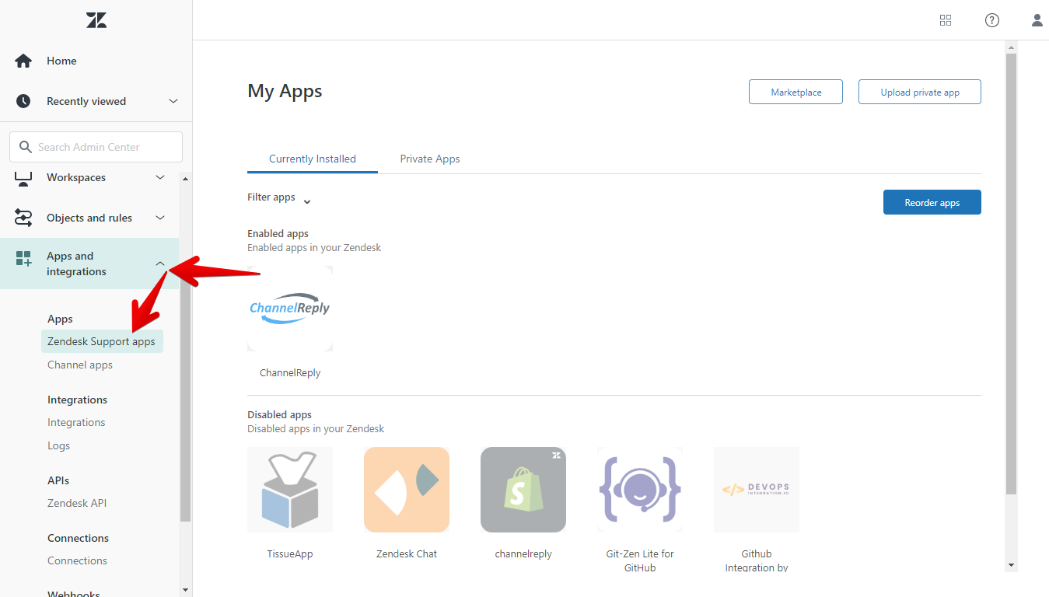This screenshot has width=1049, height=597.
Task: Click the TissueApp name label
Action: pyautogui.click(x=290, y=553)
